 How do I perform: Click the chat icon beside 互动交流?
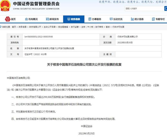[111, 19]
